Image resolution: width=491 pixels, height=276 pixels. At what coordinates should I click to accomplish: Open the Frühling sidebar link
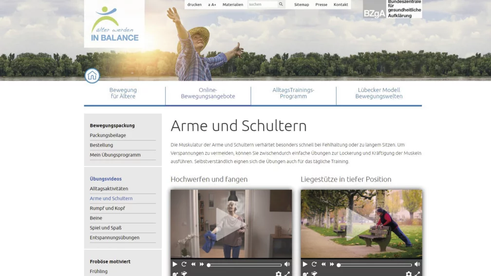[98, 271]
